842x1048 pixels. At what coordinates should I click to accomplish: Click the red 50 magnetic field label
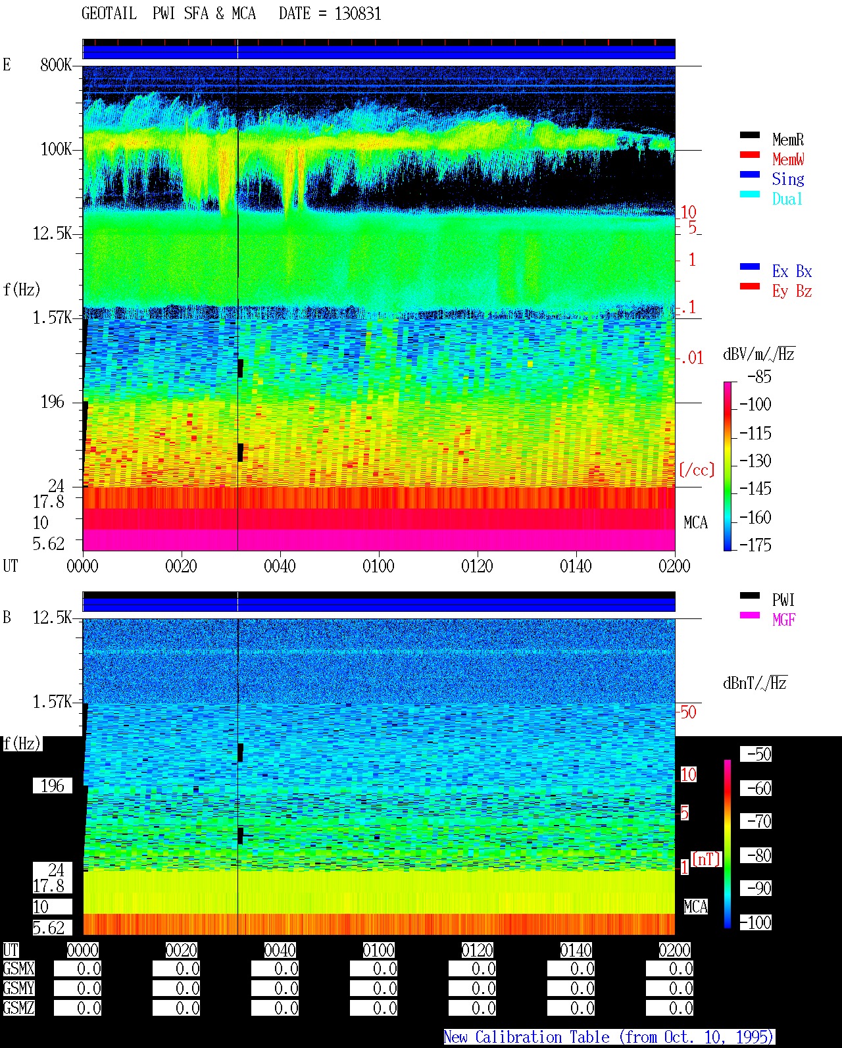[688, 712]
